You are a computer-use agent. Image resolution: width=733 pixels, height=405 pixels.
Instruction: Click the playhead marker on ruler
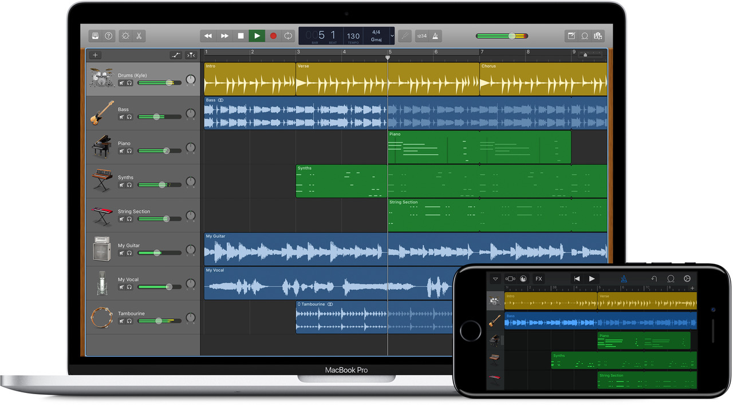(x=388, y=57)
